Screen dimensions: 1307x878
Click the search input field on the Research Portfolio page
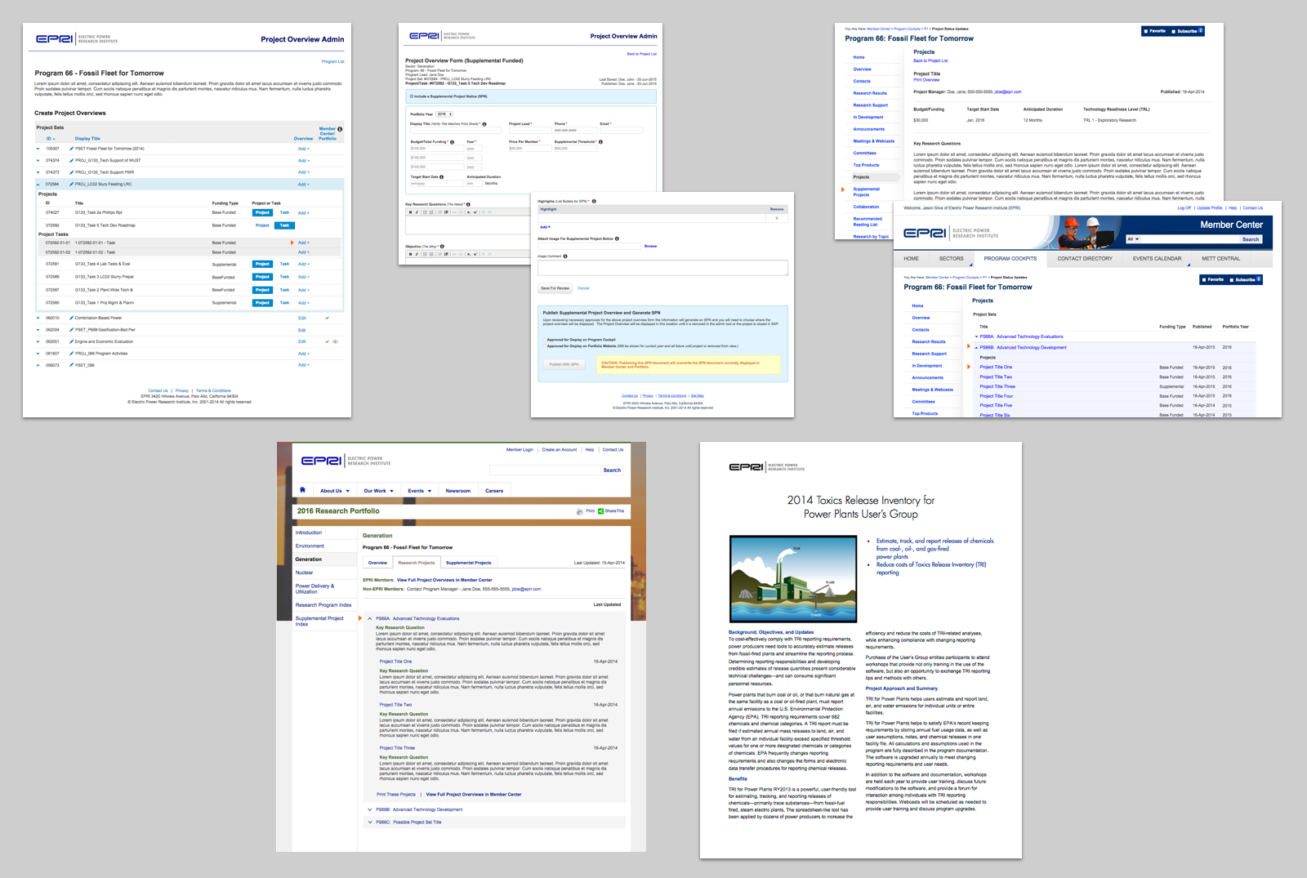coord(544,470)
